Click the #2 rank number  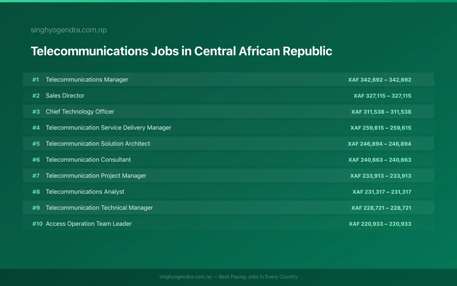pyautogui.click(x=36, y=96)
